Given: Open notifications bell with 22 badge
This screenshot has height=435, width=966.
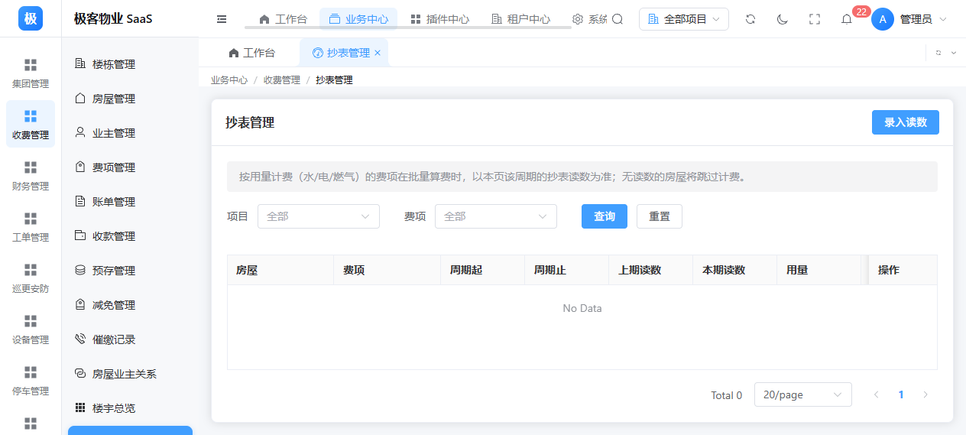Looking at the screenshot, I should pos(847,19).
